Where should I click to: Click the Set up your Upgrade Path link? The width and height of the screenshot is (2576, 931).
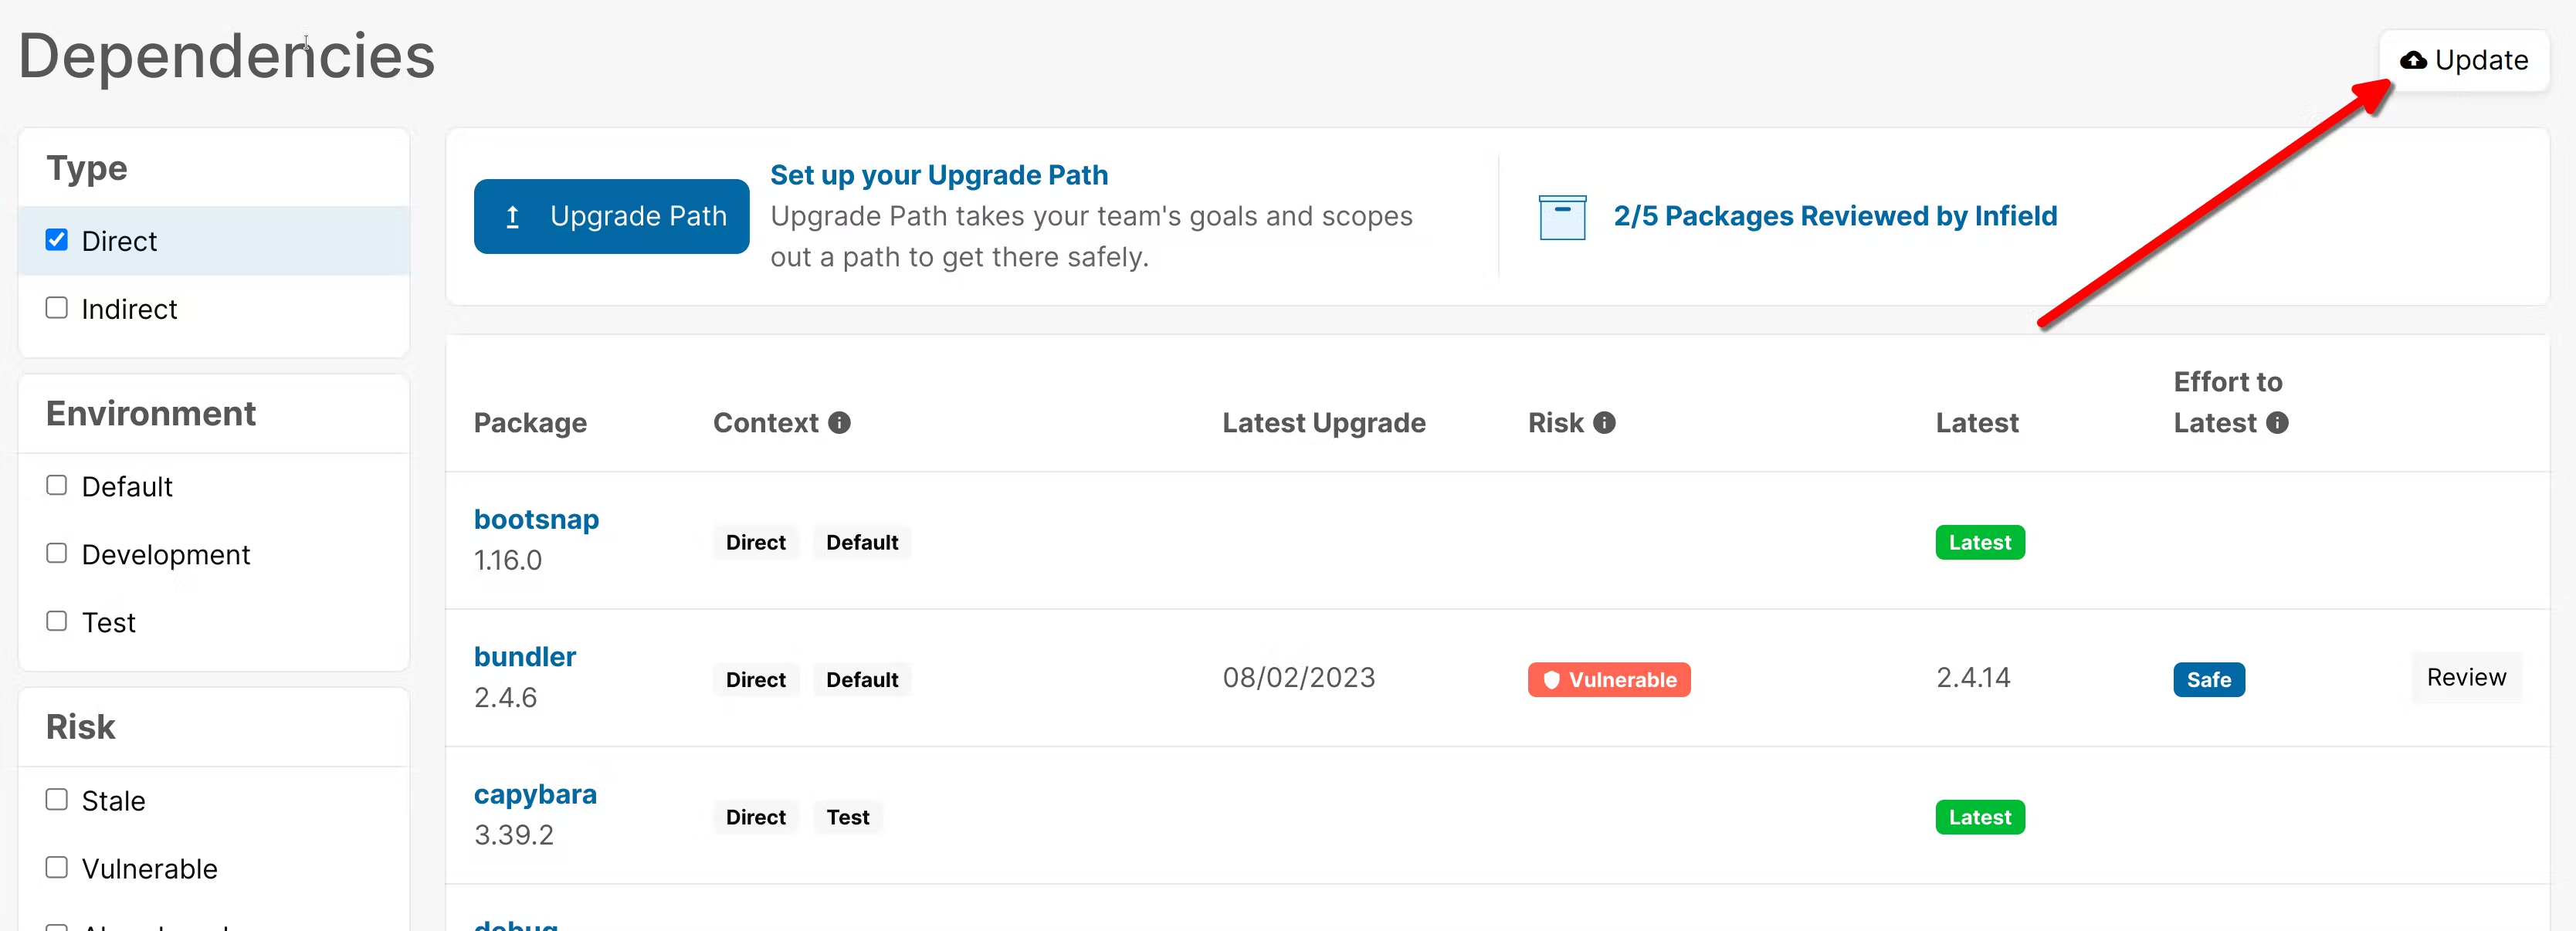[938, 175]
